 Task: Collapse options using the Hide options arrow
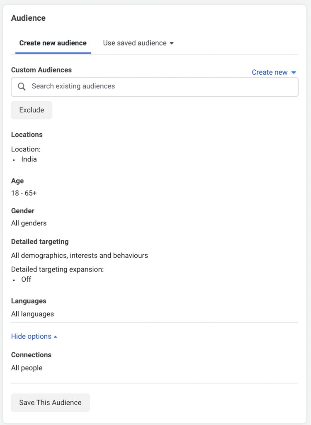(56, 337)
